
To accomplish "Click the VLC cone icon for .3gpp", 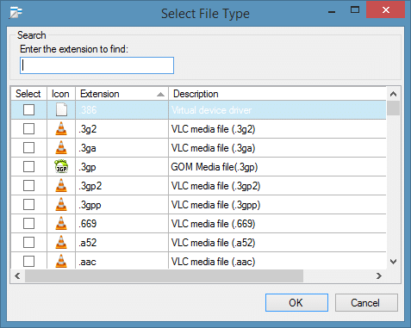I will pos(61,204).
